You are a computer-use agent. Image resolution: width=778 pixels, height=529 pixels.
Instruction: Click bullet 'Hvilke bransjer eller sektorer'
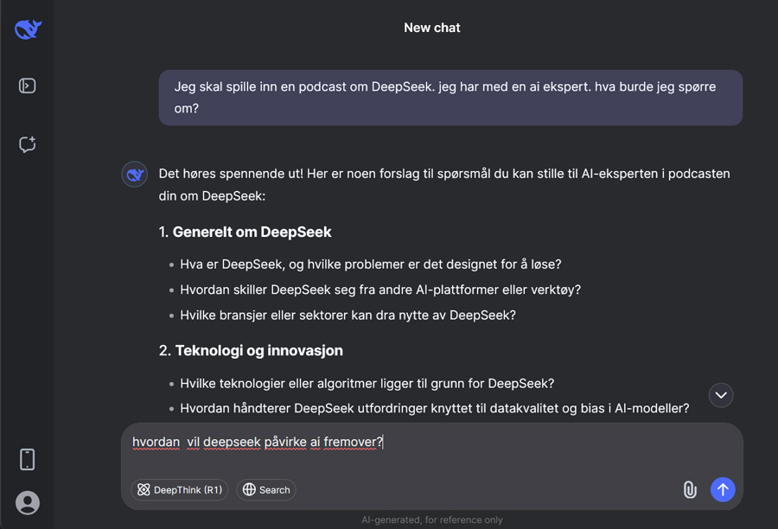tap(348, 315)
